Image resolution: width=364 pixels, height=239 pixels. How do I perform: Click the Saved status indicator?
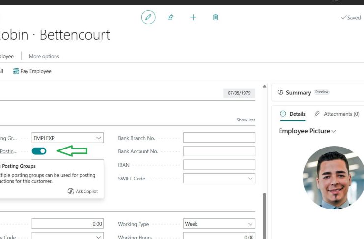pos(351,17)
